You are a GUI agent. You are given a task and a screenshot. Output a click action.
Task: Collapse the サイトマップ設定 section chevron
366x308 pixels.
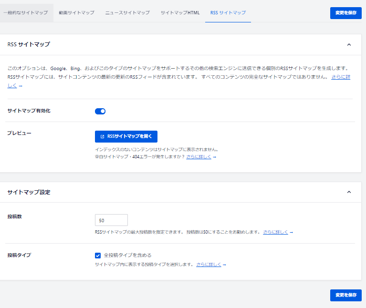pos(349,192)
